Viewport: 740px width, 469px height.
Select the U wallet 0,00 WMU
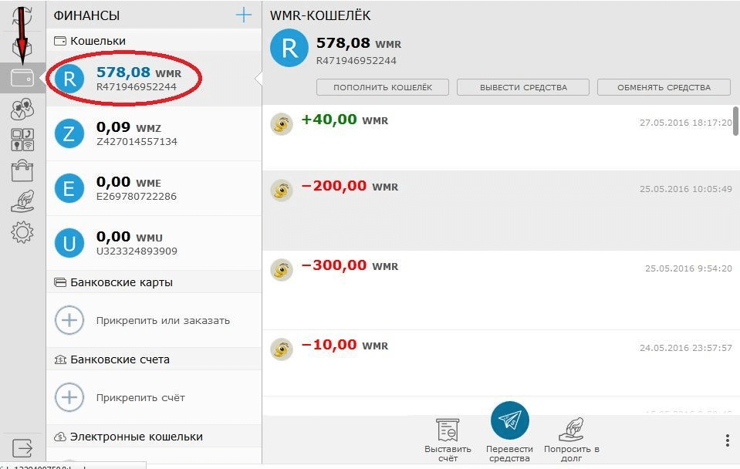pos(154,243)
